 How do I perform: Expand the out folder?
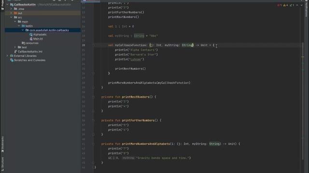tap(11, 13)
